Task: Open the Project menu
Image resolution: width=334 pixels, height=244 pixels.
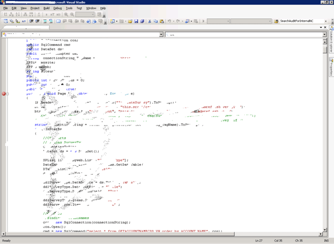Action: point(35,8)
